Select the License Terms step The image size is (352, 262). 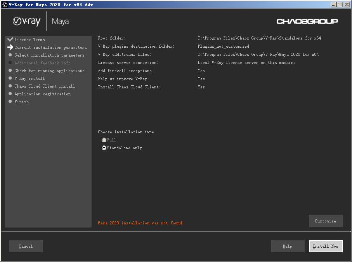(x=29, y=40)
